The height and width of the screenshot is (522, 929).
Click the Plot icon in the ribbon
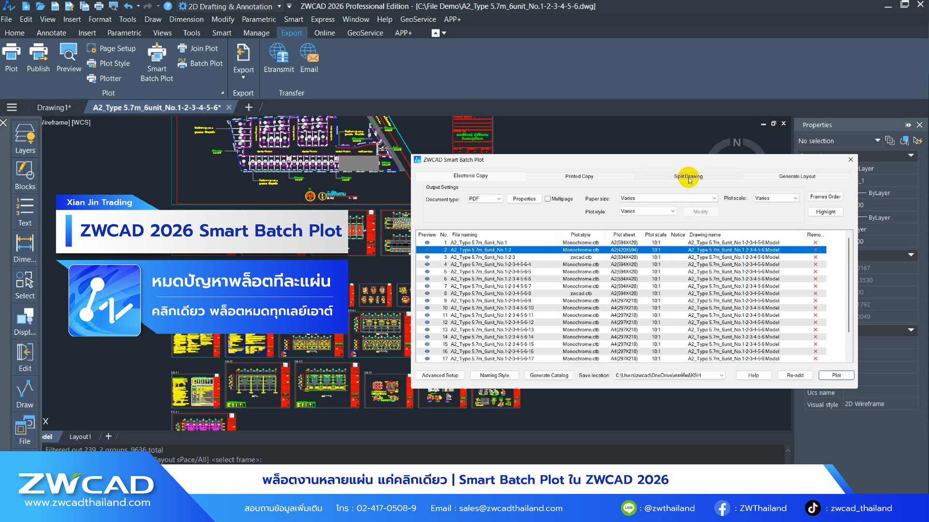pyautogui.click(x=11, y=58)
